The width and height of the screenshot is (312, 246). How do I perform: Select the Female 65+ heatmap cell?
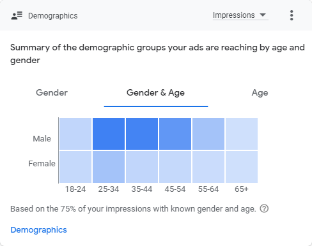pos(242,167)
